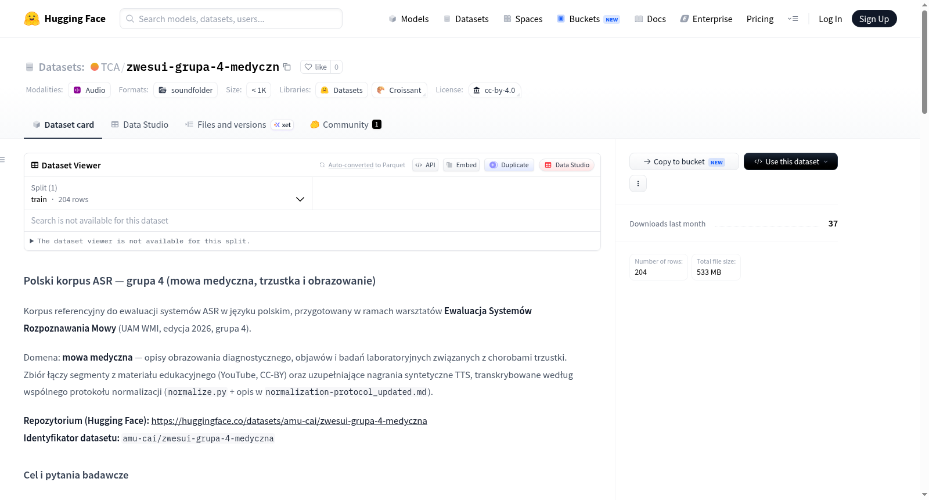Open Docs in top navigation

tap(650, 19)
